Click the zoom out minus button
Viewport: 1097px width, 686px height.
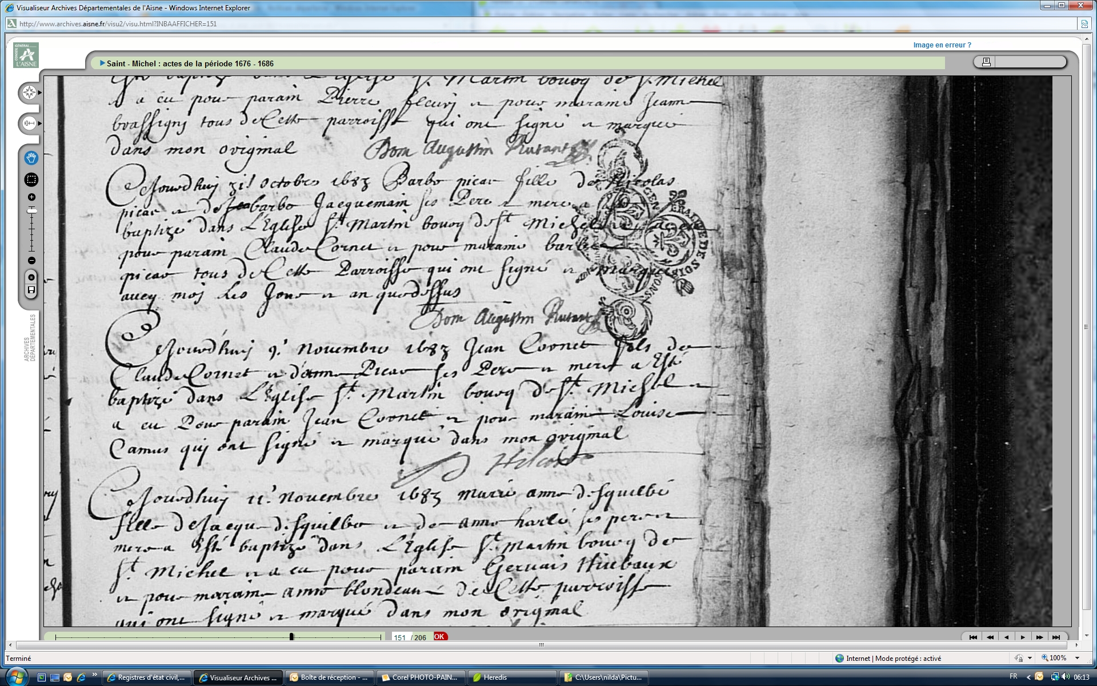click(x=31, y=261)
